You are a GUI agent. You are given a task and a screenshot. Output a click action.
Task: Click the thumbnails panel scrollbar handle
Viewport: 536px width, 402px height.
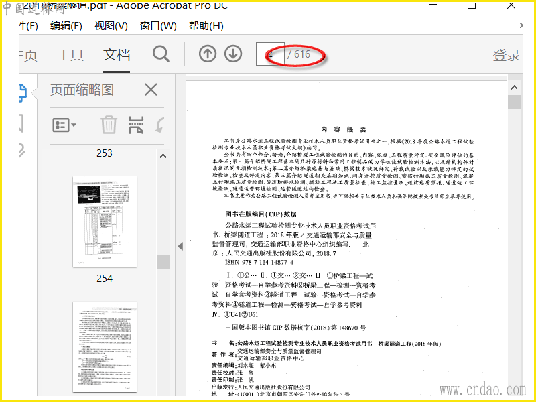tap(163, 262)
